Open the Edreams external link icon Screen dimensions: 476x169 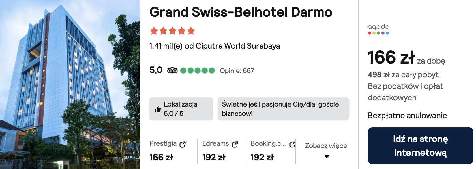coord(235,144)
